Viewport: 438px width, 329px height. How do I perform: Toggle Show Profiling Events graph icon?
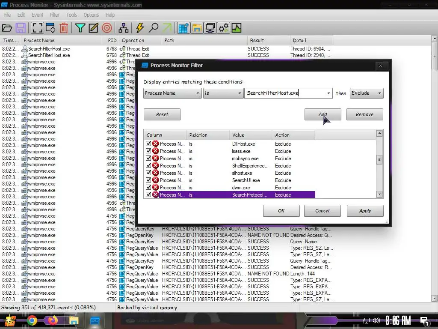click(237, 28)
